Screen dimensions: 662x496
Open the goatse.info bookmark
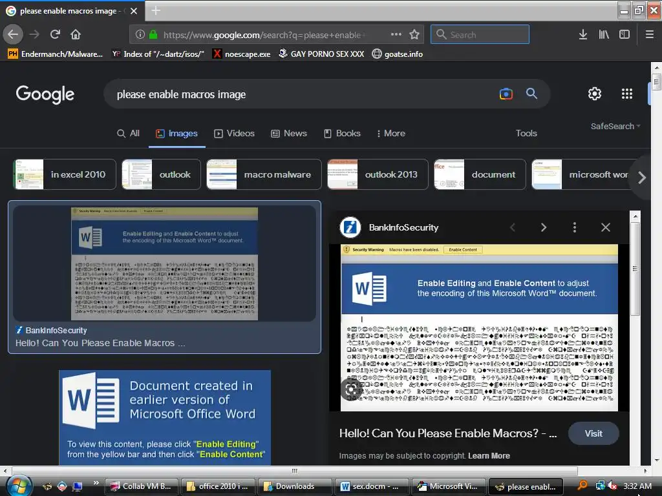[398, 54]
